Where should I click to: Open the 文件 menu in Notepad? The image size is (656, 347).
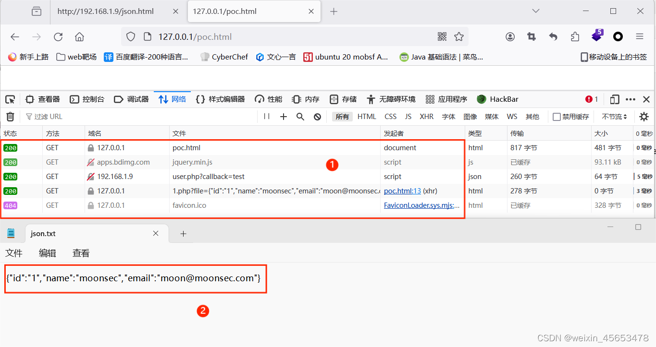click(14, 253)
